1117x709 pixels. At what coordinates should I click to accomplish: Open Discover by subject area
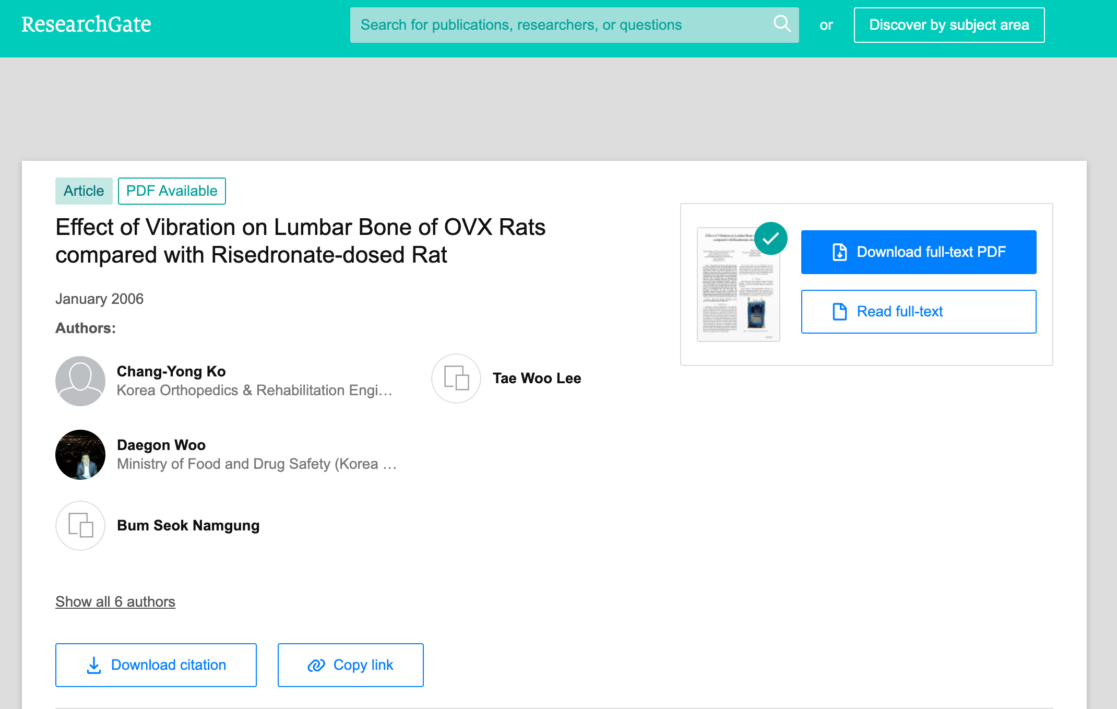(x=948, y=25)
